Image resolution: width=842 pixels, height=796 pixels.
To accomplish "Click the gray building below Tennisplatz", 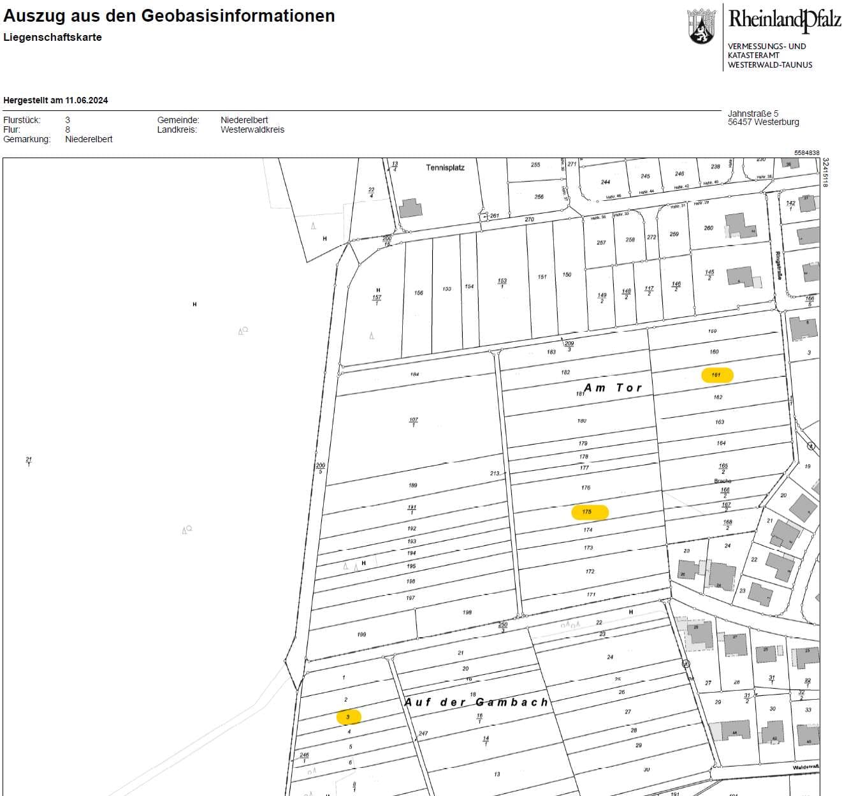I will 410,208.
